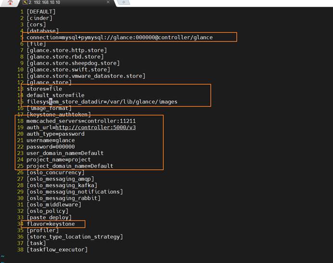333x263 pixels.
Task: Click the [DEFAULT] section line
Action: (41, 12)
